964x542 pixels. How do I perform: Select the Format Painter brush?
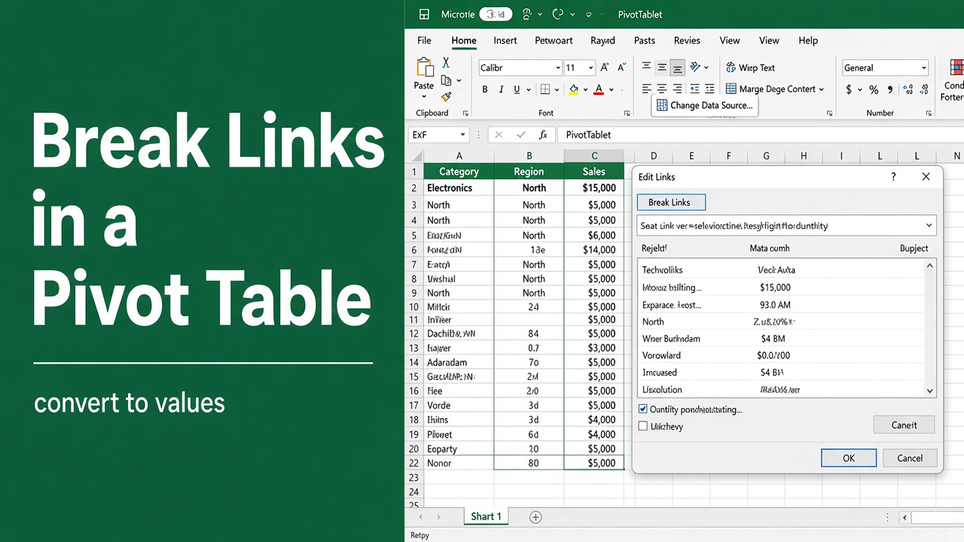coord(446,96)
